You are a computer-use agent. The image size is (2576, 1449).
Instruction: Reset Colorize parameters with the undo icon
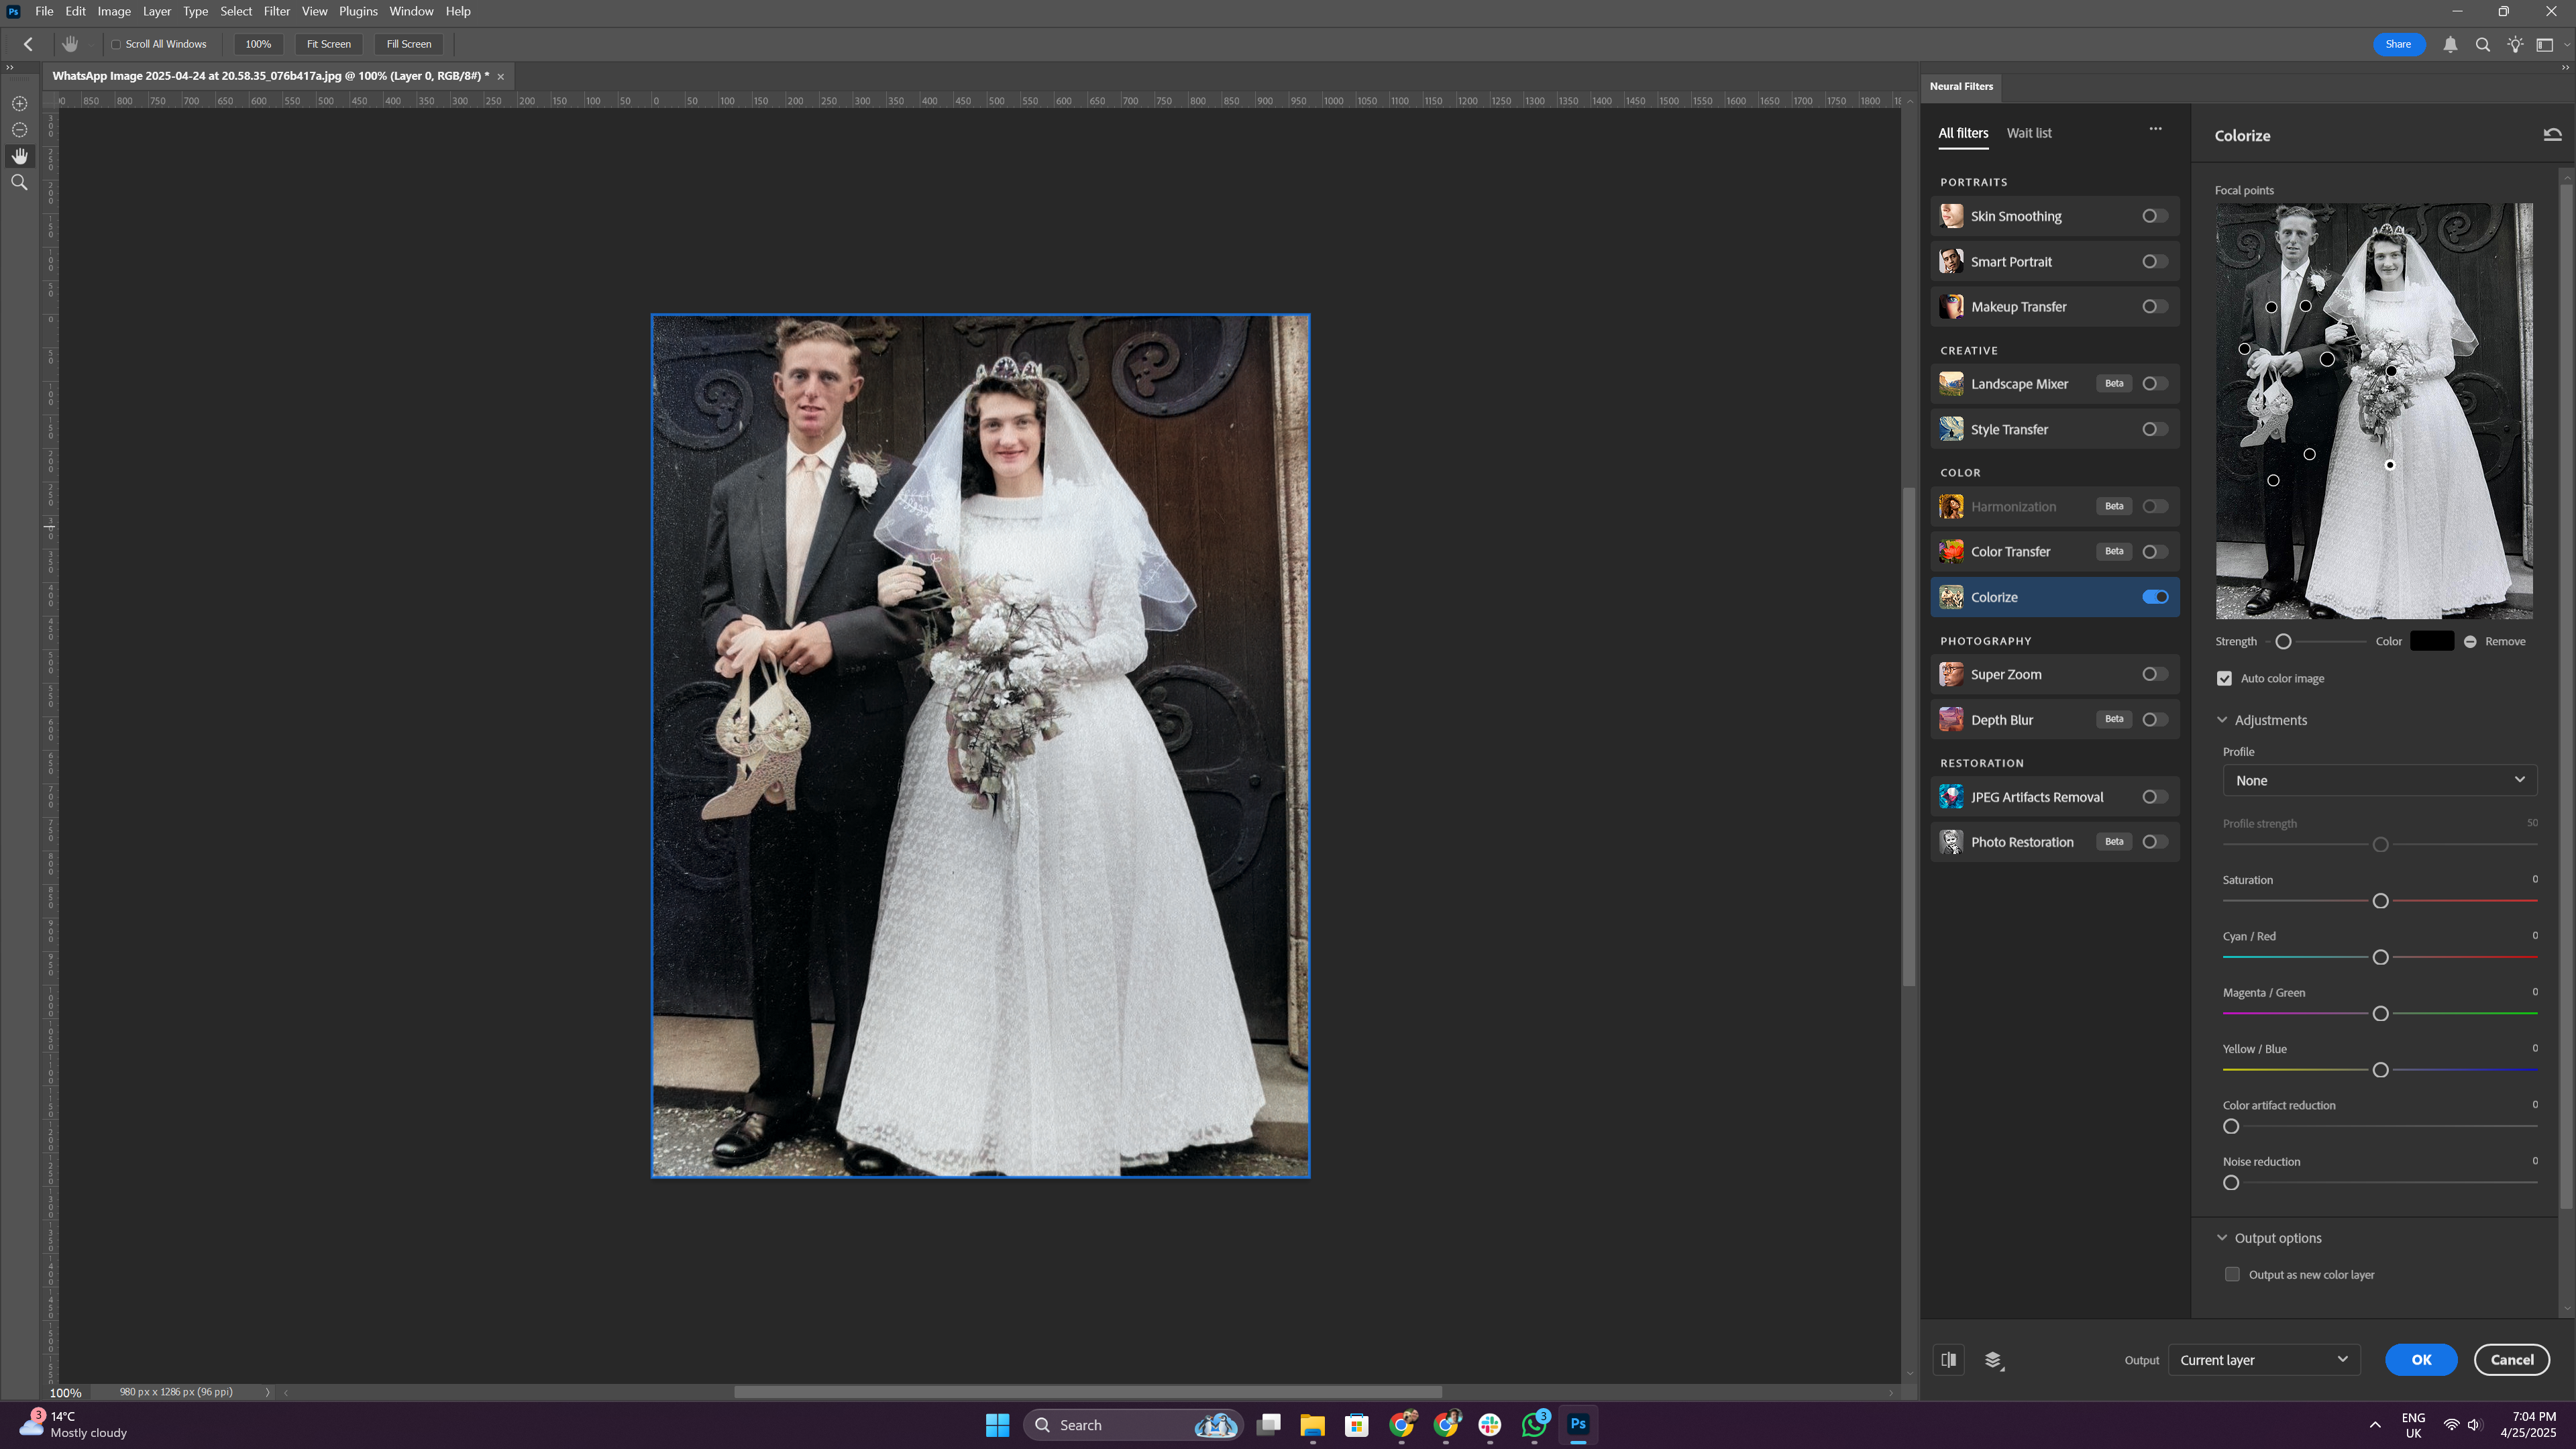click(2552, 135)
